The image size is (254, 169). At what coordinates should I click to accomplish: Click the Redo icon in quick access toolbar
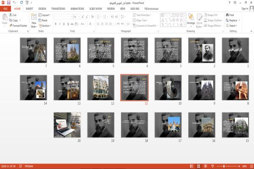pos(22,3)
